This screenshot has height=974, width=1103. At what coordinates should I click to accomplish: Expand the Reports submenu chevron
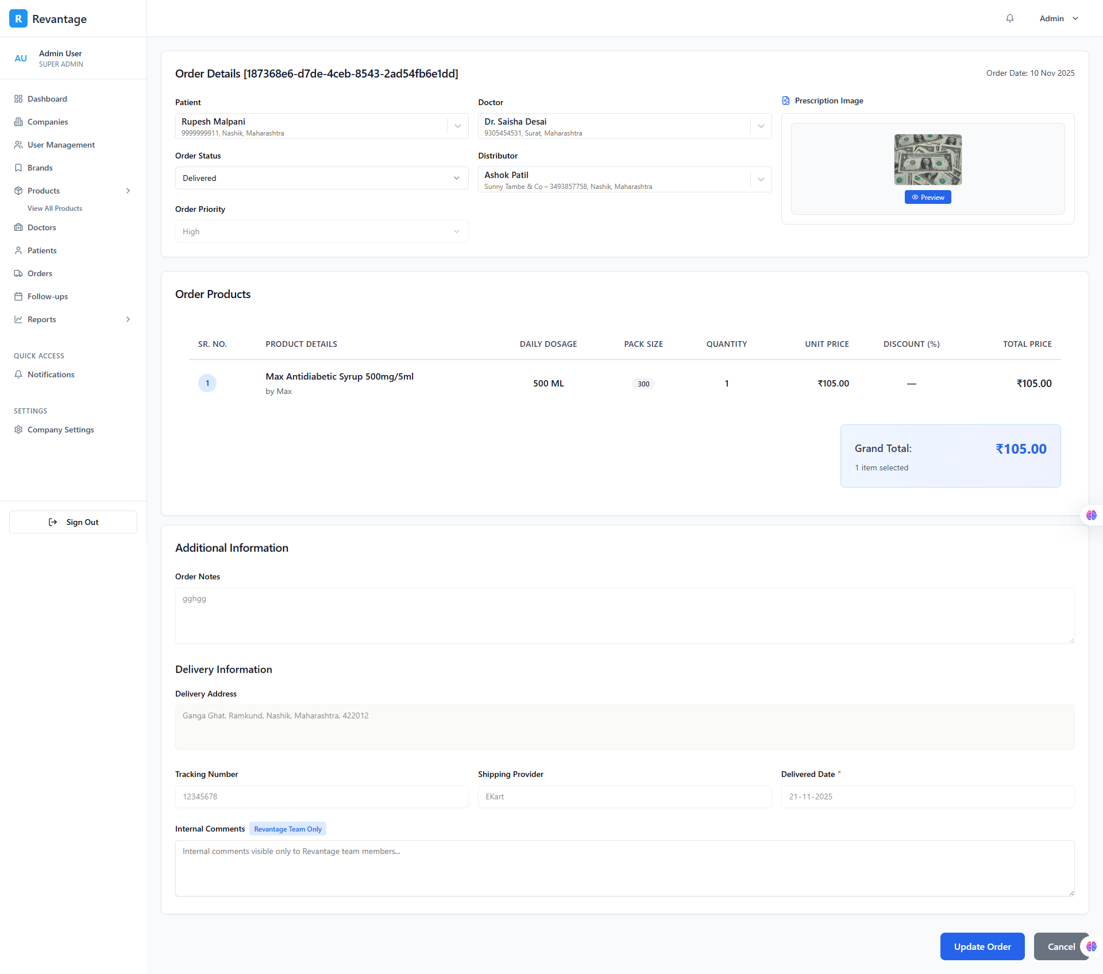[x=128, y=319]
